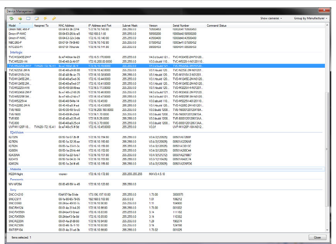Viewport: 336px width, 244px height.
Task: Select the SNT-EP104 device row
Action: [166, 230]
